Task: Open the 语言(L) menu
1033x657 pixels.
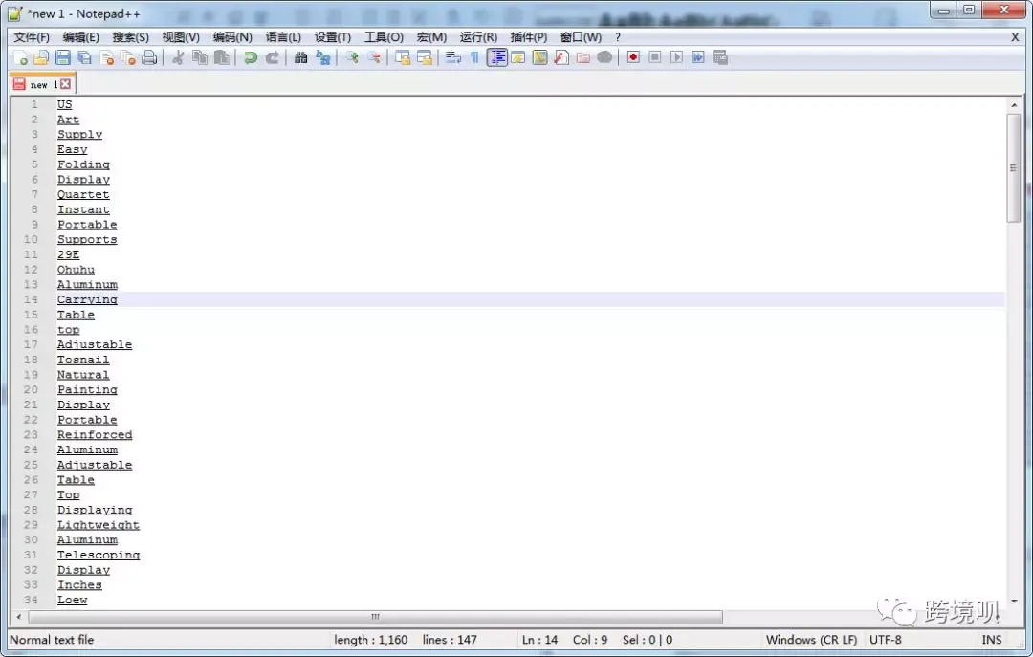Action: point(282,37)
